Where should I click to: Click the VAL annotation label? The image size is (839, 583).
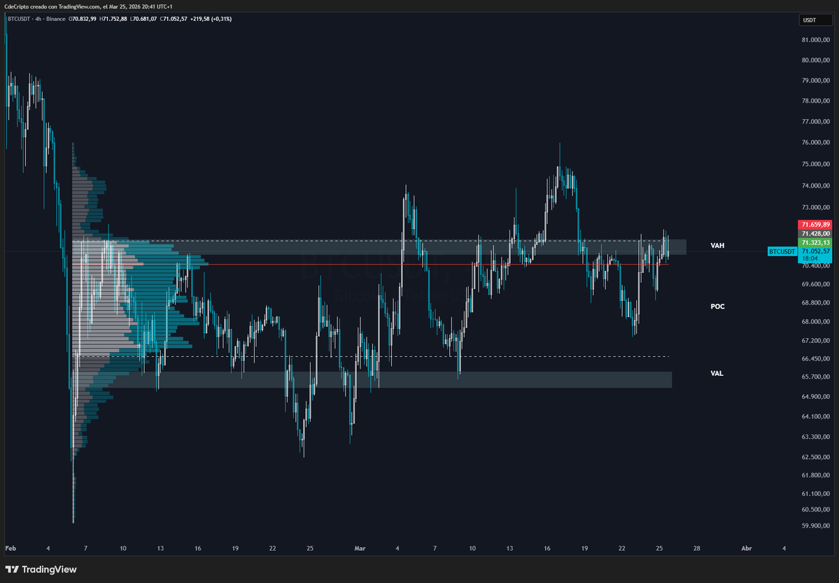click(717, 373)
